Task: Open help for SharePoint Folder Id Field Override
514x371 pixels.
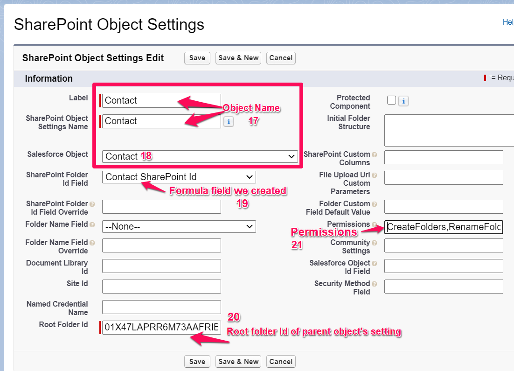Action: tap(92, 204)
